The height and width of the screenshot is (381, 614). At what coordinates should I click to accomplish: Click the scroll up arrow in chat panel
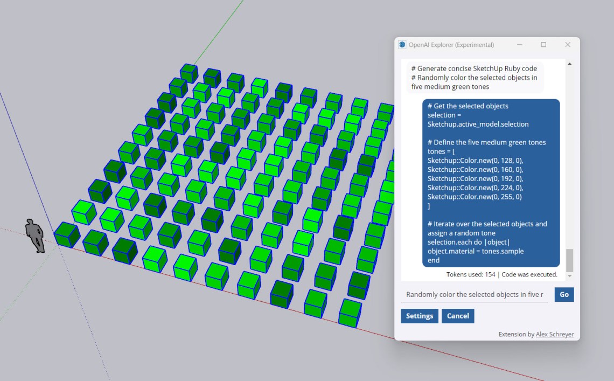pos(569,64)
